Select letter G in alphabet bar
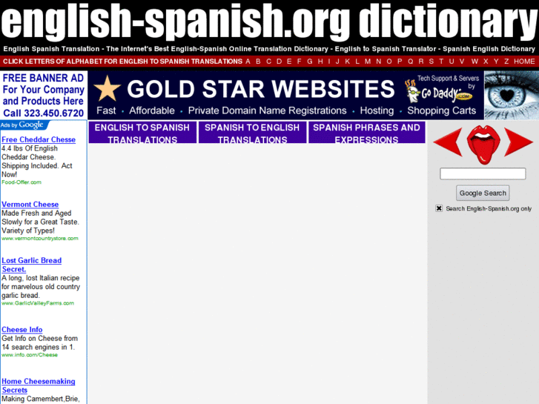Image resolution: width=539 pixels, height=404 pixels. tap(310, 62)
